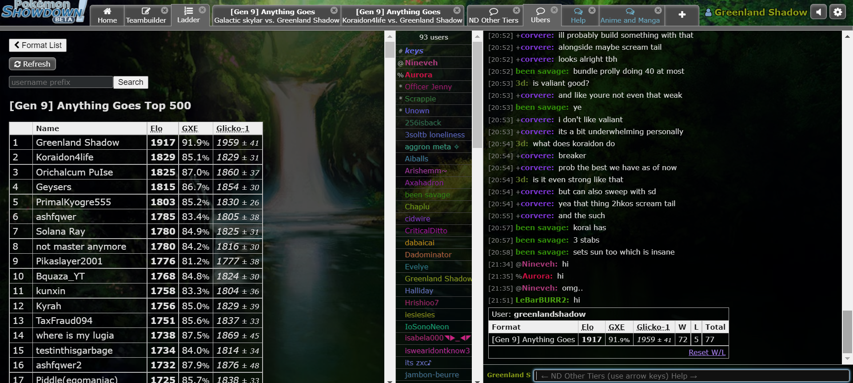Go to the Home tab
The image size is (853, 383).
107,16
